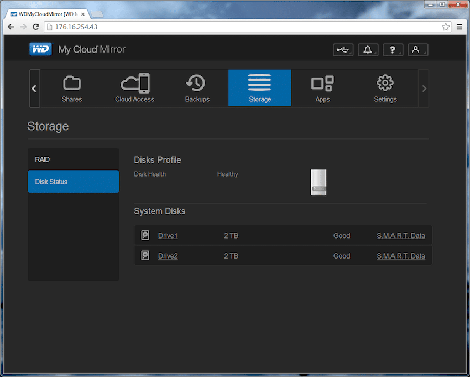Click the Storage page heading
Image resolution: width=470 pixels, height=377 pixels.
coord(48,126)
